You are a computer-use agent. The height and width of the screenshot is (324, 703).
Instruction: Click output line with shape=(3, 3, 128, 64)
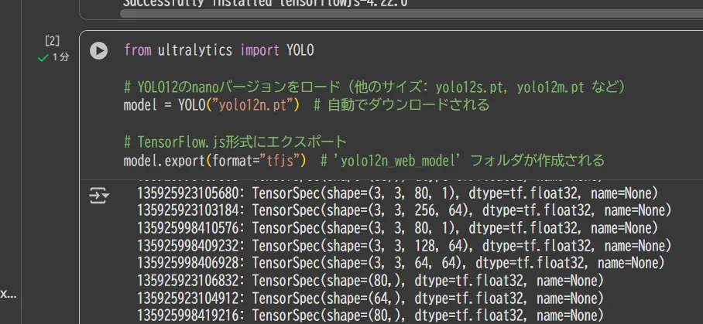pos(403,245)
